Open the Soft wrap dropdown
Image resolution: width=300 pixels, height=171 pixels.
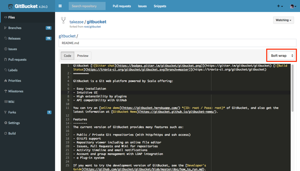(x=282, y=56)
